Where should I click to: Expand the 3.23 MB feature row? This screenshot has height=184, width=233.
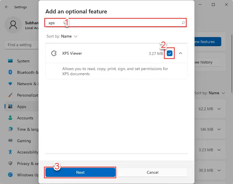point(219,150)
